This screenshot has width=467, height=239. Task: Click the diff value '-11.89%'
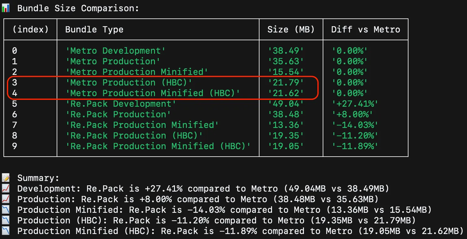pyautogui.click(x=355, y=146)
